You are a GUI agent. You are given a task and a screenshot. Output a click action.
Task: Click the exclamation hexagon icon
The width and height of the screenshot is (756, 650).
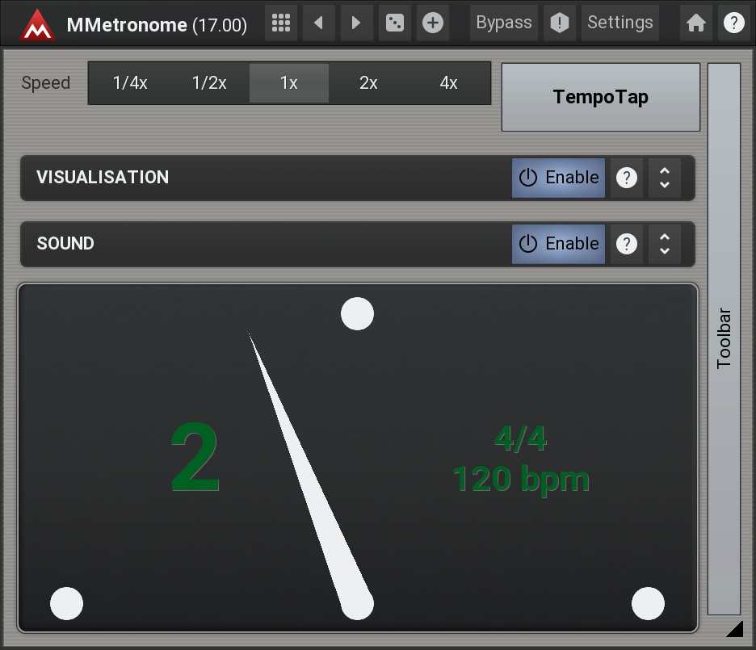point(559,23)
